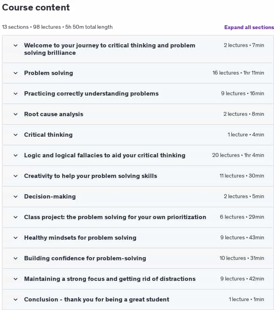Click chevron beside Class project section
Viewport: 274px width, 310px height.
coord(16,217)
